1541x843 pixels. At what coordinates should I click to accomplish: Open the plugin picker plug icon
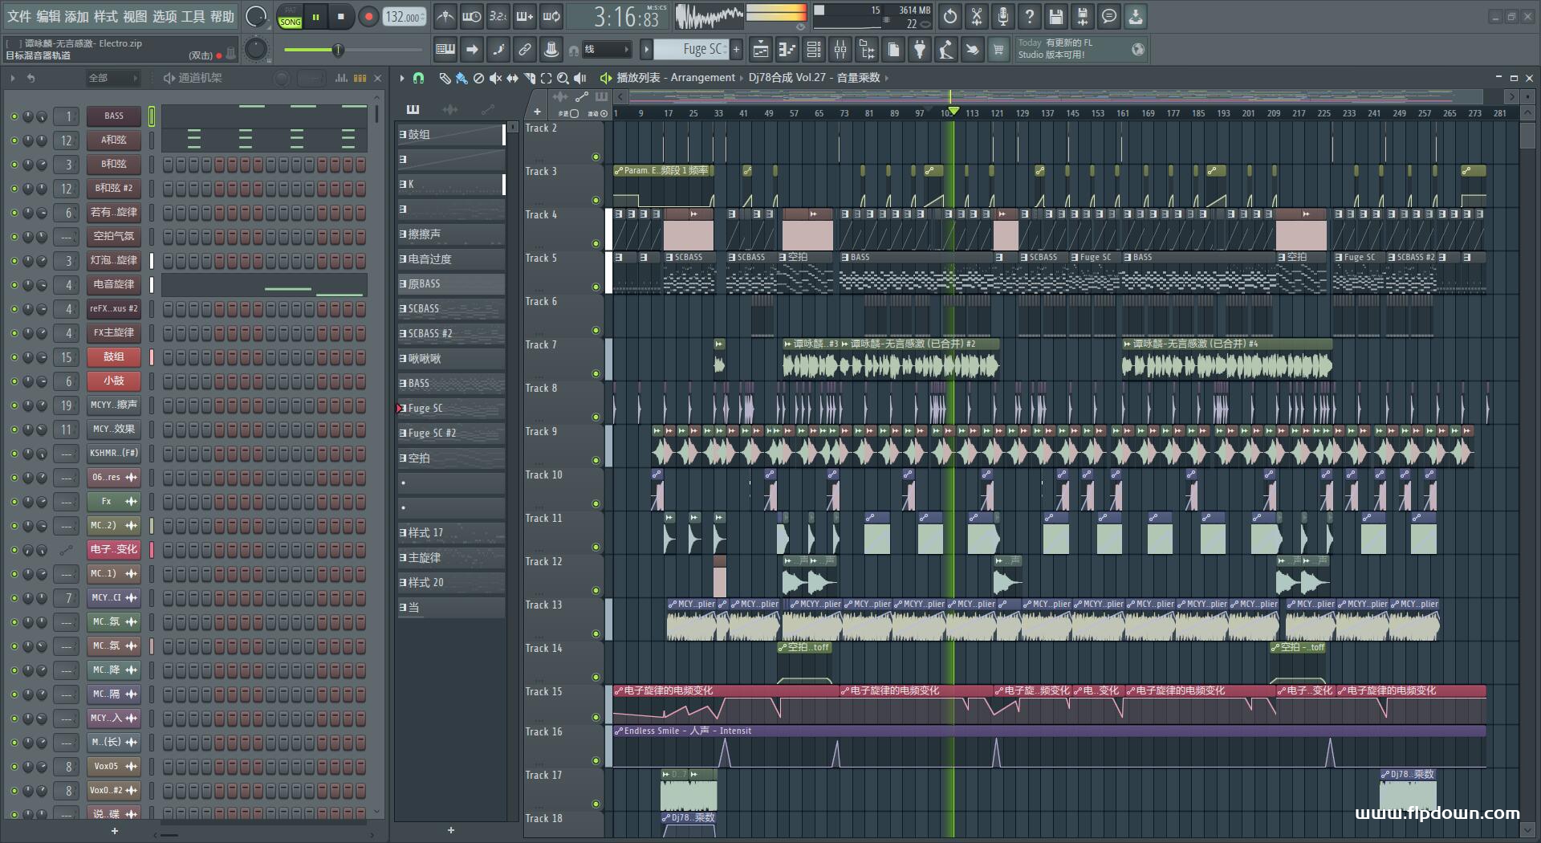(920, 50)
